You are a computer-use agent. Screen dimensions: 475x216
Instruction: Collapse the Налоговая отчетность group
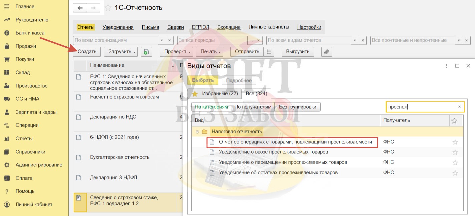[x=197, y=132]
